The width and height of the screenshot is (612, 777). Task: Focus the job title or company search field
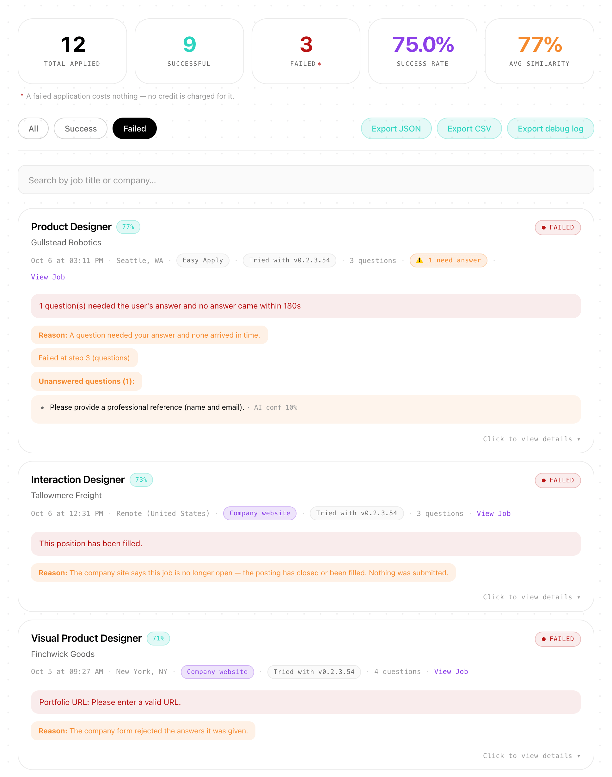point(306,180)
